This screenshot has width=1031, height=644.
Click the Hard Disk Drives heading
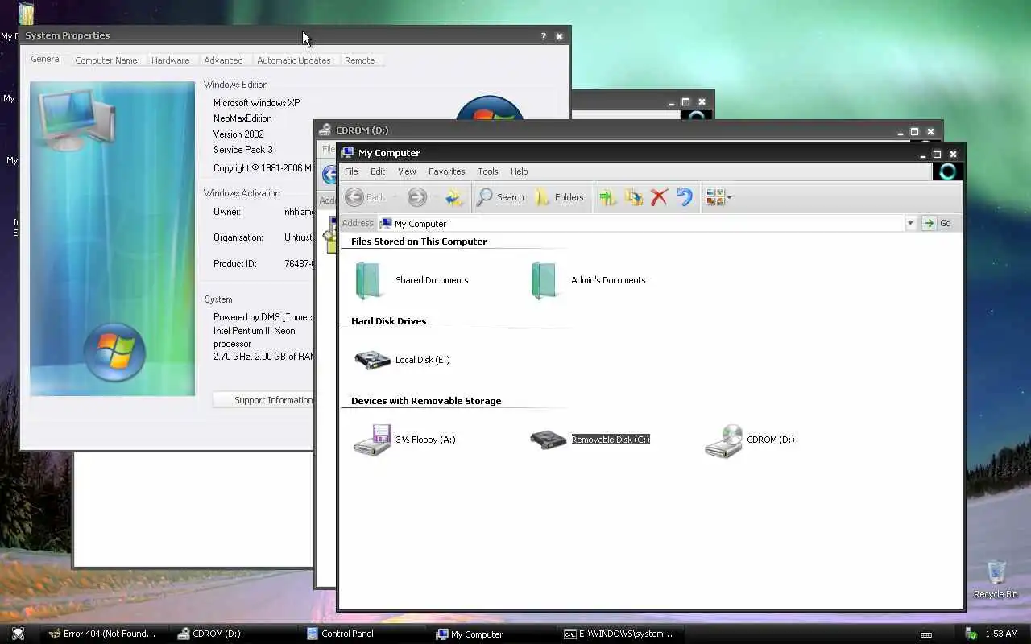click(x=389, y=321)
